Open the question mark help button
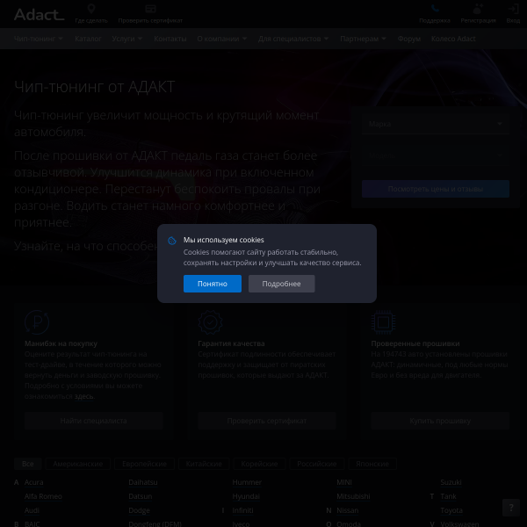The image size is (527, 527). (511, 507)
